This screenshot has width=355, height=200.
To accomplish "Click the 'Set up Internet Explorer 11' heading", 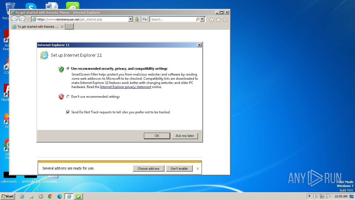I will [76, 55].
